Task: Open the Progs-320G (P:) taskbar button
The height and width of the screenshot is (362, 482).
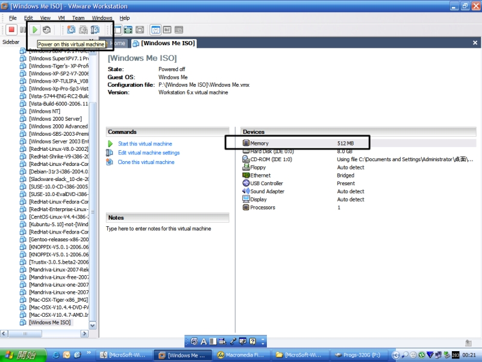Action: (x=358, y=355)
